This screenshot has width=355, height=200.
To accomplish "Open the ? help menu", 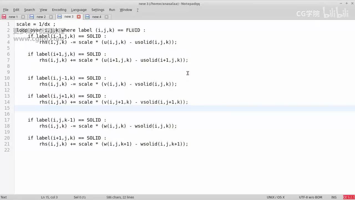I will (x=138, y=10).
